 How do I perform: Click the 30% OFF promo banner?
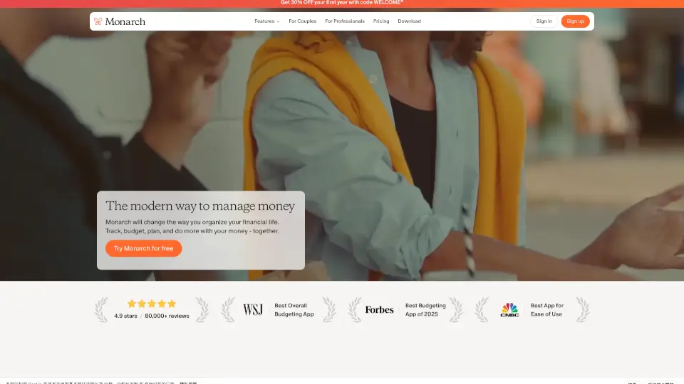342,3
